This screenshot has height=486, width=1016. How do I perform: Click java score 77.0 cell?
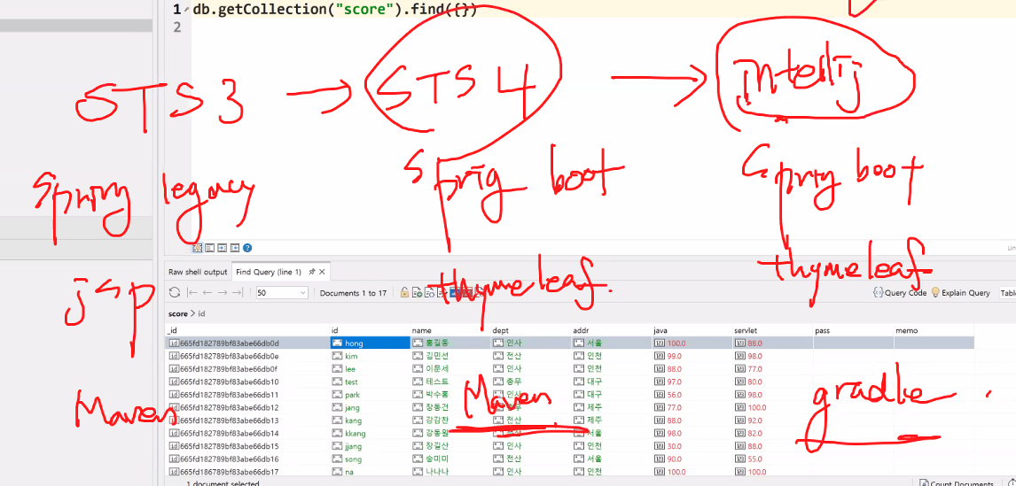(x=692, y=408)
